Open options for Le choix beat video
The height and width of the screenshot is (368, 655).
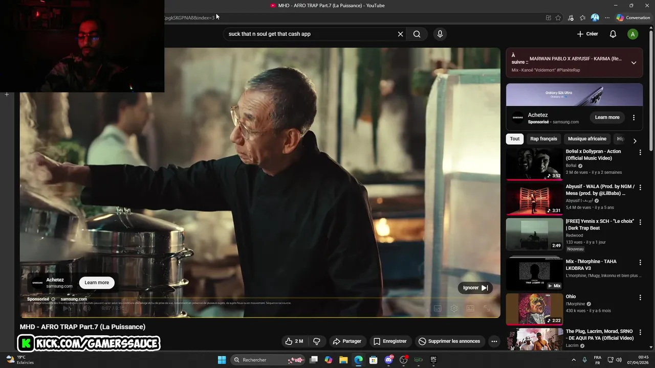pyautogui.click(x=640, y=222)
